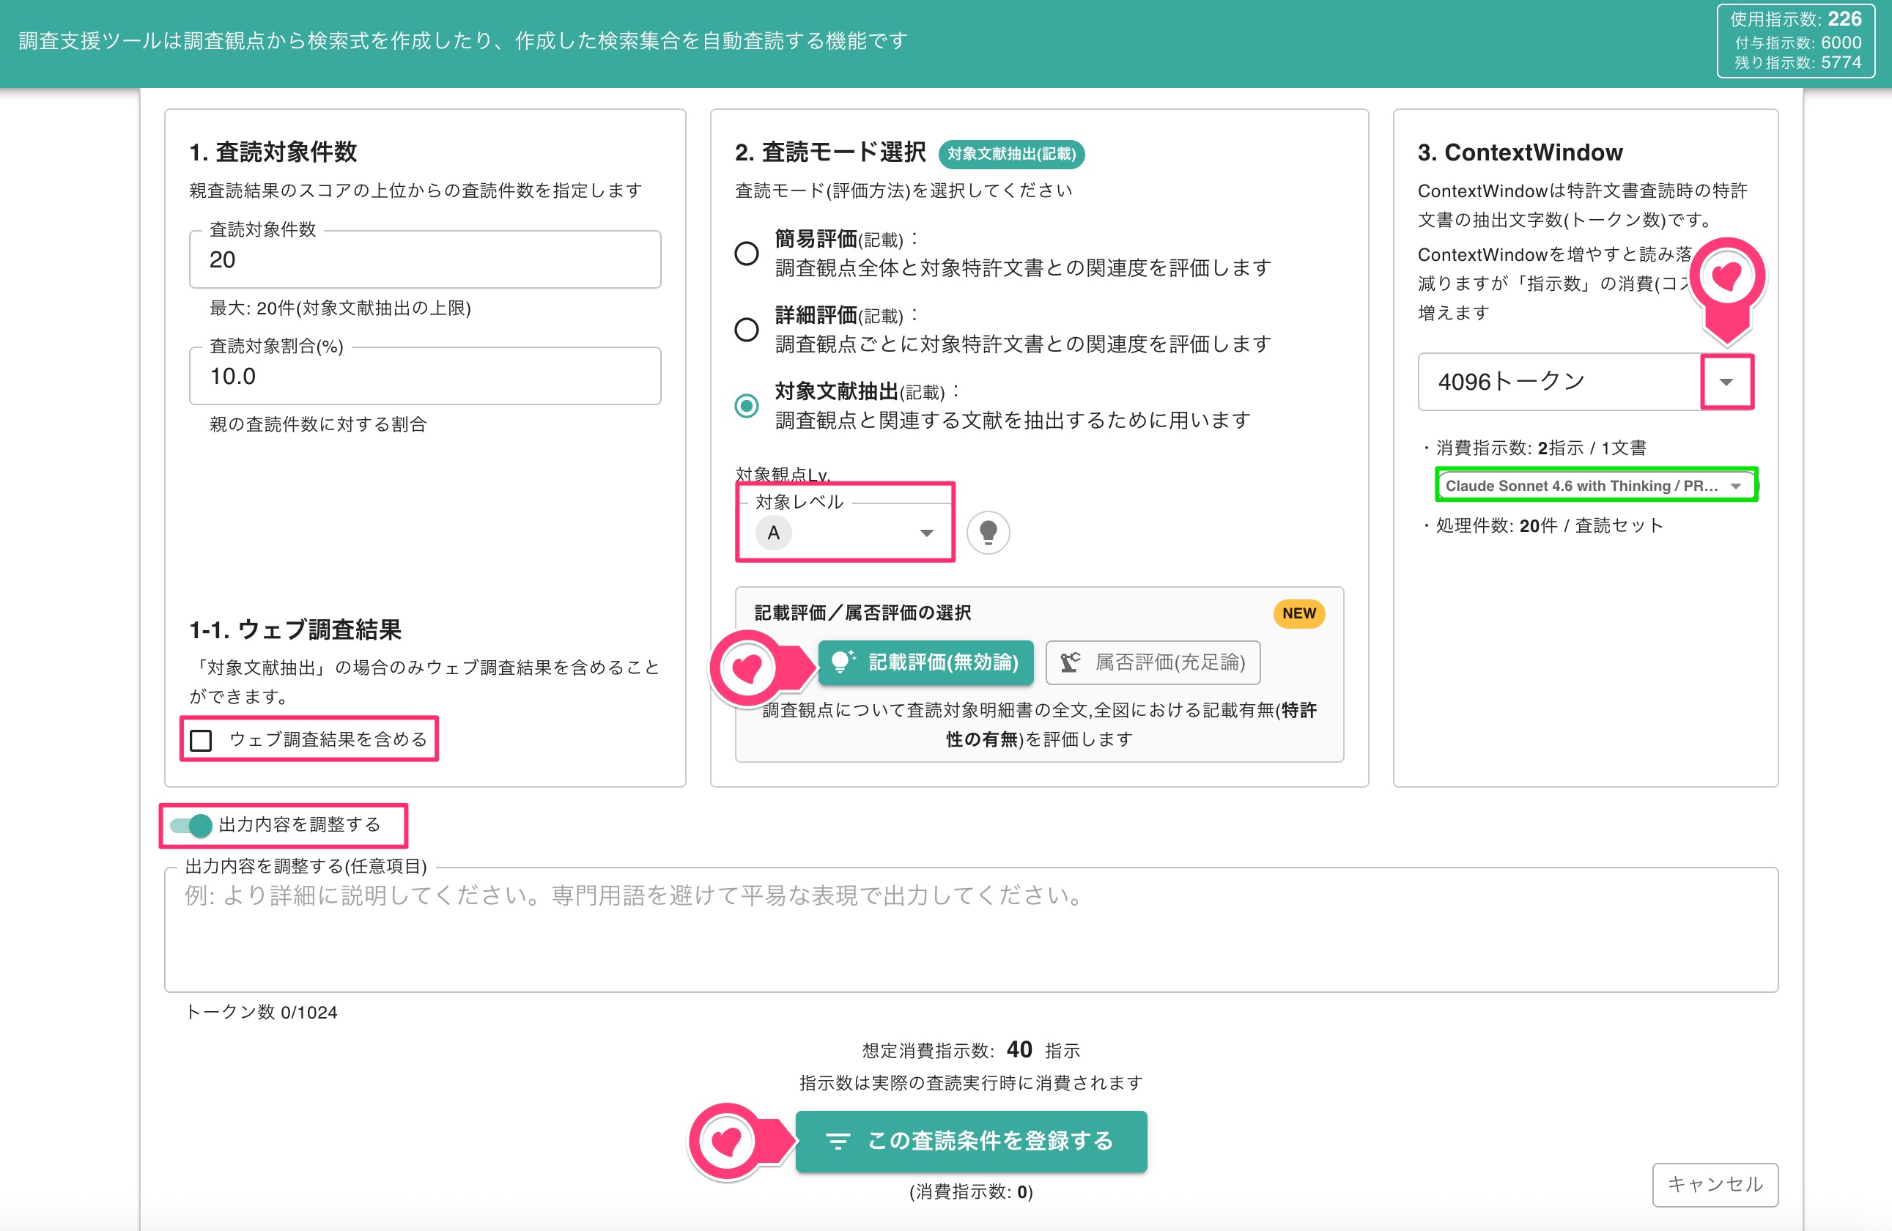The image size is (1892, 1231).
Task: Click the heart marker beside 記載評価(無効論)
Action: (x=747, y=668)
